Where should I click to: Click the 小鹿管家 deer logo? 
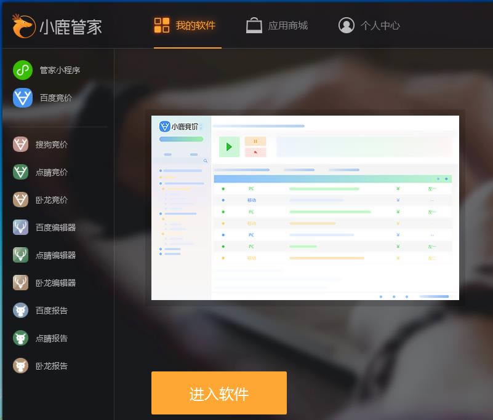(x=23, y=26)
